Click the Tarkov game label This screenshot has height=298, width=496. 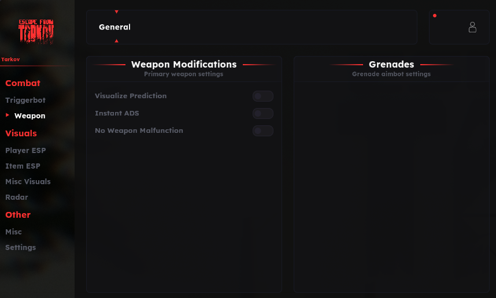click(x=10, y=59)
